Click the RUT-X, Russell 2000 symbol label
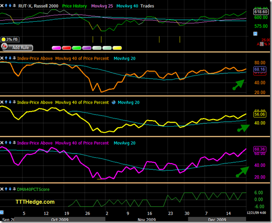The image size is (272, 223). click(x=38, y=6)
